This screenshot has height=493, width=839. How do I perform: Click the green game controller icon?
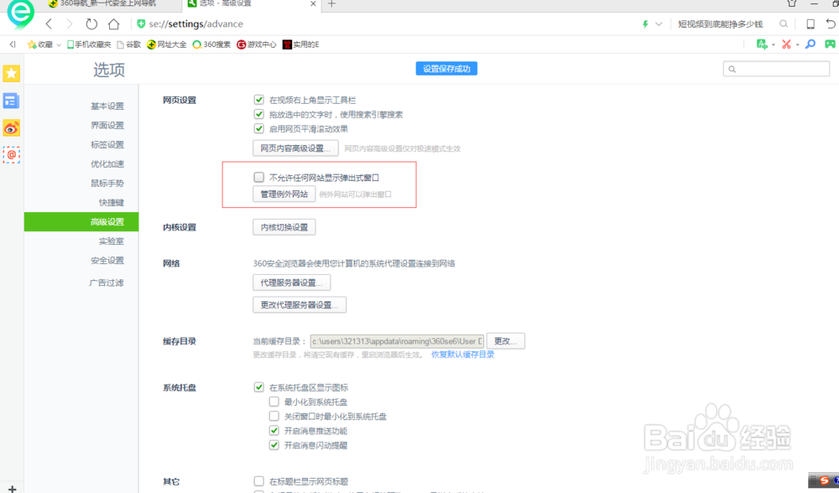coord(830,44)
